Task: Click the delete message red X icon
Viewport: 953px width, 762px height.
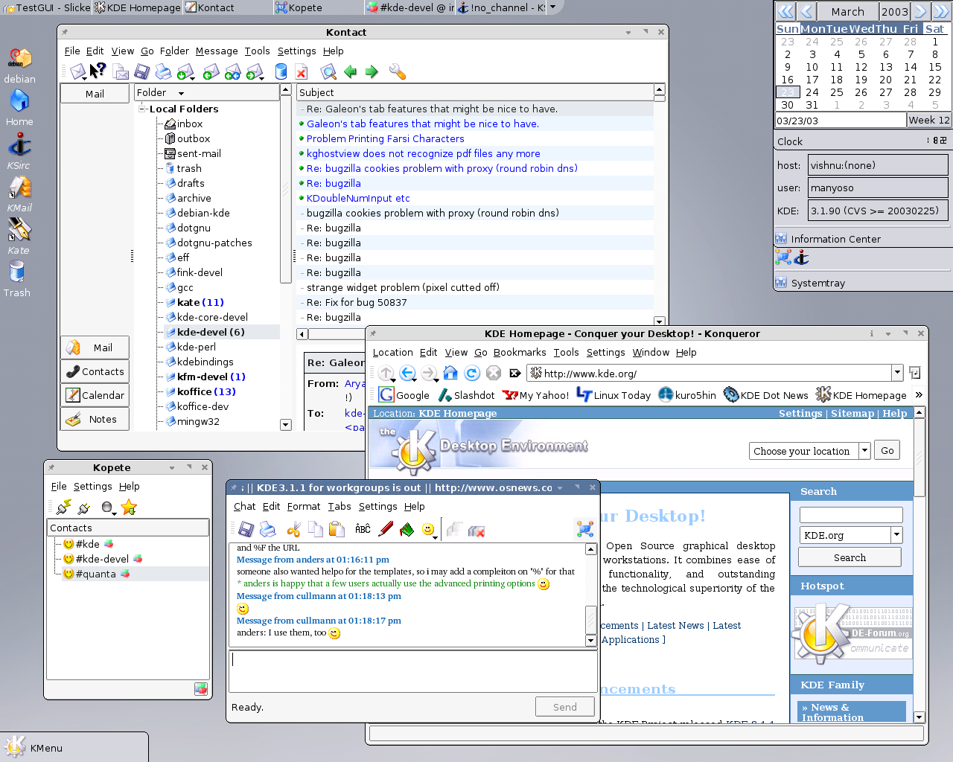Action: click(x=301, y=72)
